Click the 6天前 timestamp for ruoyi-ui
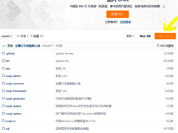This screenshot has height=133, width=178. point(170,121)
